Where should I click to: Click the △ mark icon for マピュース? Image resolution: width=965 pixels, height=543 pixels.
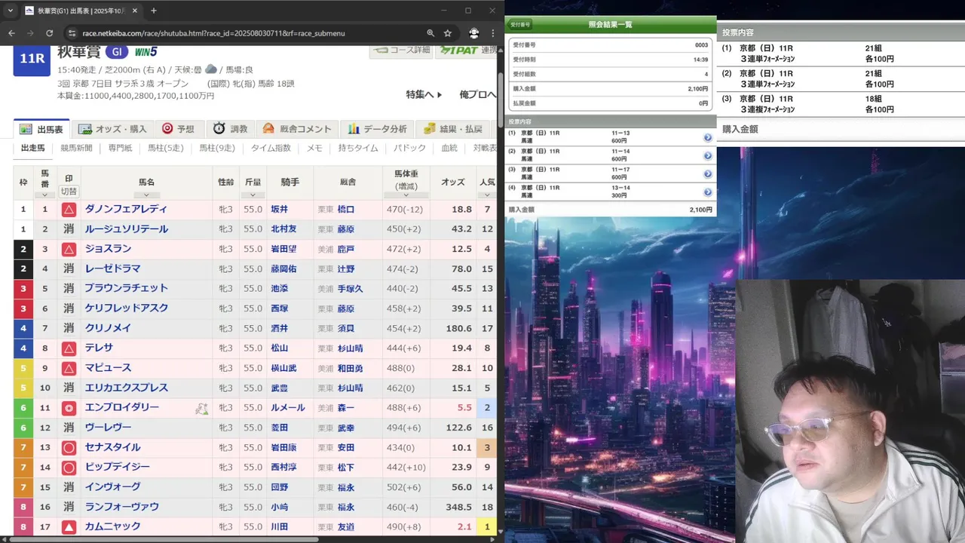click(x=69, y=368)
